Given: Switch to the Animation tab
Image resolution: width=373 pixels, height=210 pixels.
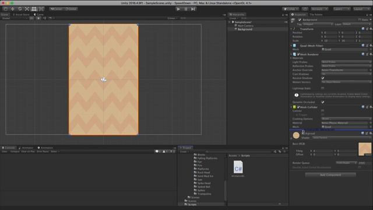Looking at the screenshot, I should coord(45,148).
